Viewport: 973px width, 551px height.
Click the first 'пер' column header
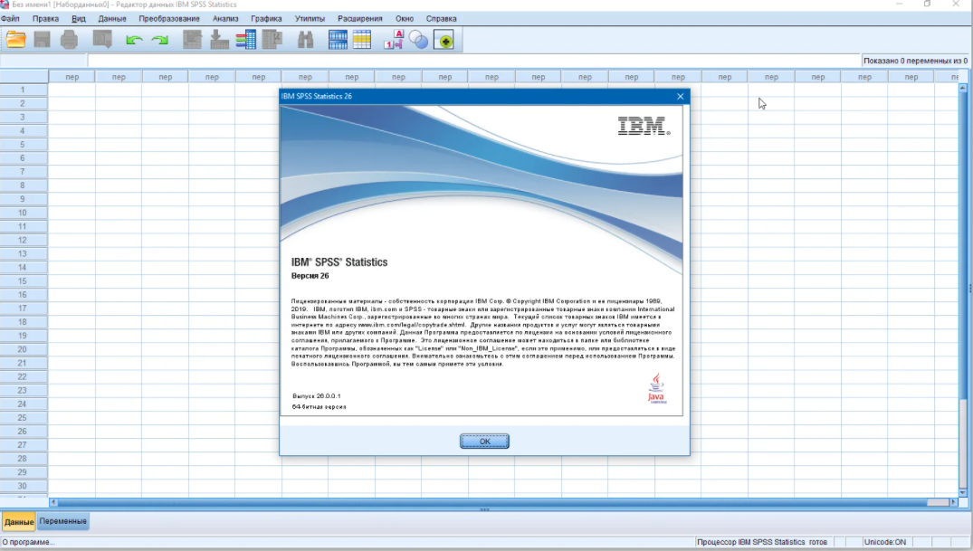click(72, 77)
